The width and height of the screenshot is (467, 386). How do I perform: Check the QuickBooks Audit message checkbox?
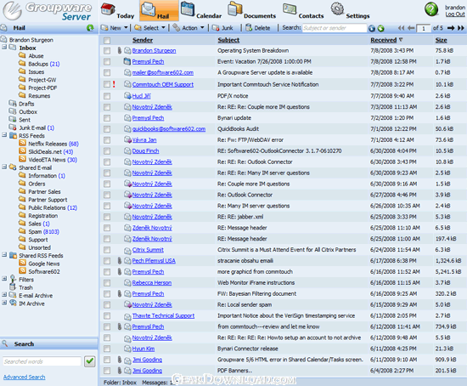click(x=107, y=129)
